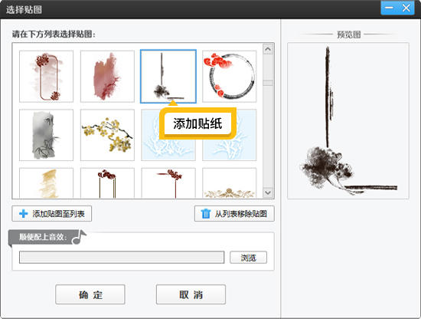
Task: Click the 添加贴图至列表 button
Action: [x=52, y=214]
